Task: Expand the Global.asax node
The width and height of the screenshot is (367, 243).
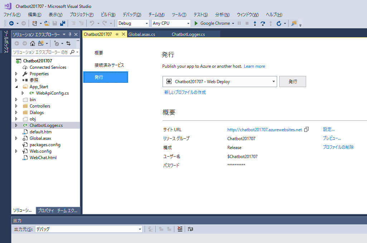Action: (x=16, y=138)
